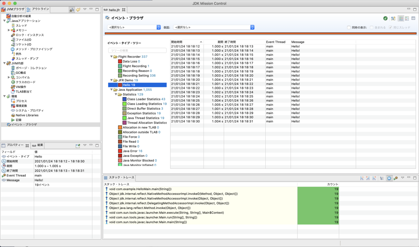Sort by the カウント column header
This screenshot has width=419, height=247.
click(x=318, y=184)
